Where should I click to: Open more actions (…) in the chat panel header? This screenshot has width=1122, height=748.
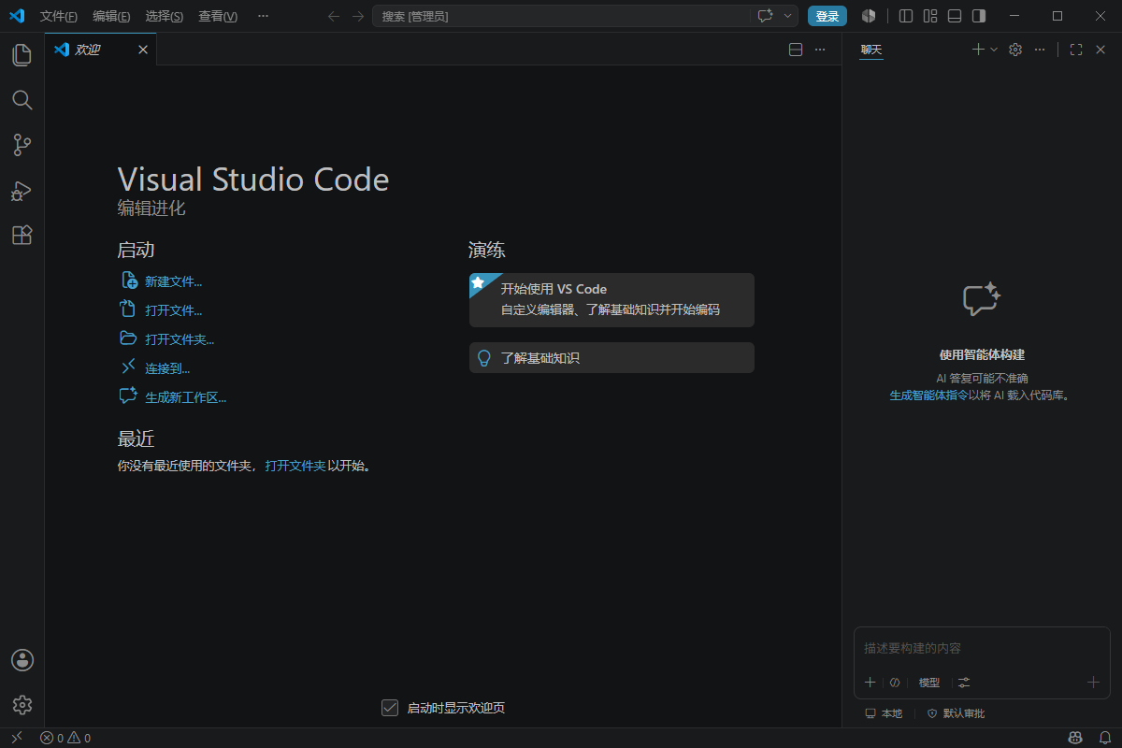point(1040,50)
